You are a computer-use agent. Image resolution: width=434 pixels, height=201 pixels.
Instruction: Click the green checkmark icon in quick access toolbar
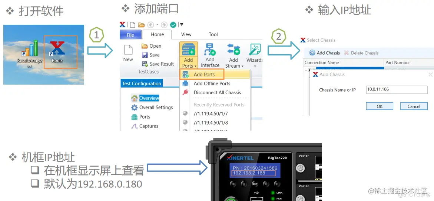(173, 25)
